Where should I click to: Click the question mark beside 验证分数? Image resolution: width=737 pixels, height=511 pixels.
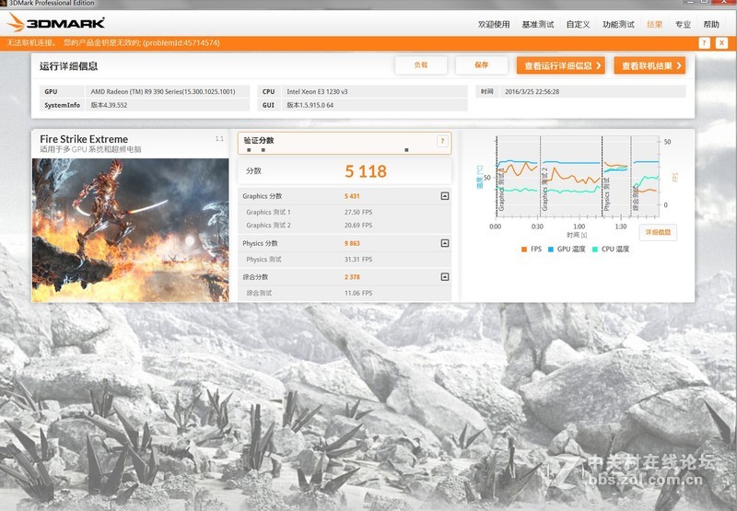click(442, 141)
